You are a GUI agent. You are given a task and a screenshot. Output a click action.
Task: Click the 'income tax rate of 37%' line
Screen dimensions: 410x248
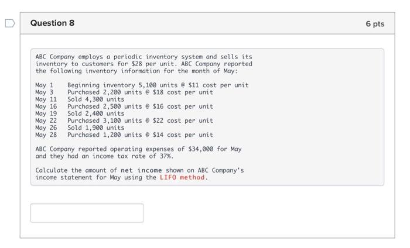click(104, 156)
